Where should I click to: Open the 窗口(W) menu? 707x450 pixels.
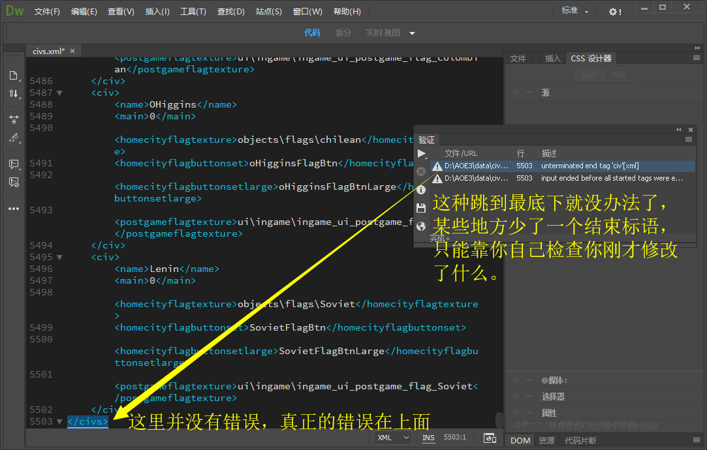[307, 12]
